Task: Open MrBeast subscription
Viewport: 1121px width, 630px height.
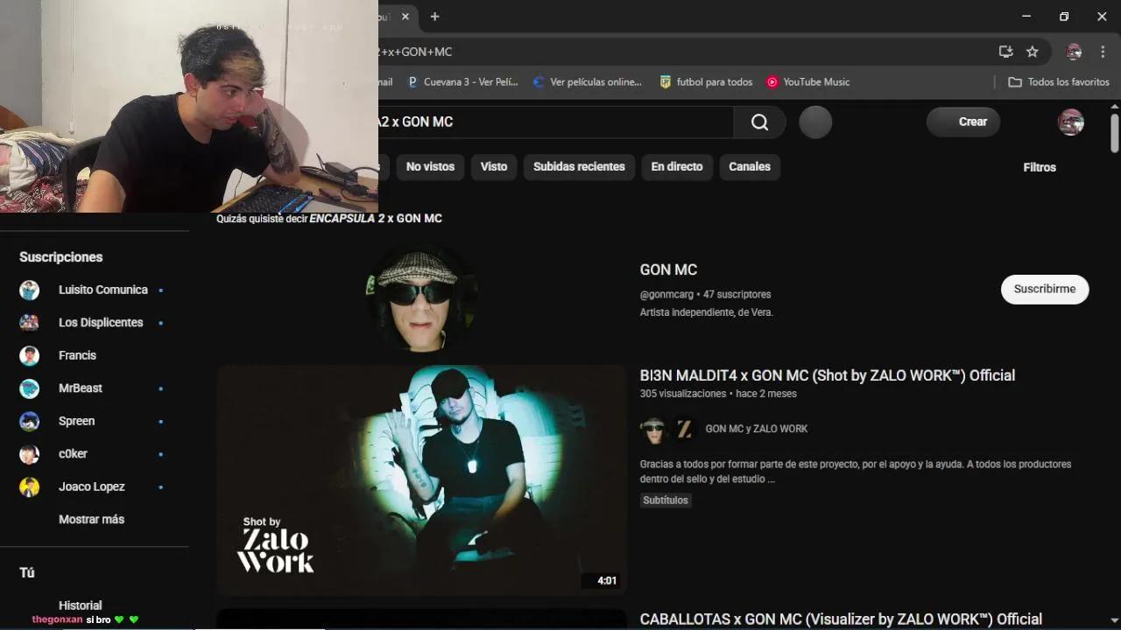Action: (95, 388)
